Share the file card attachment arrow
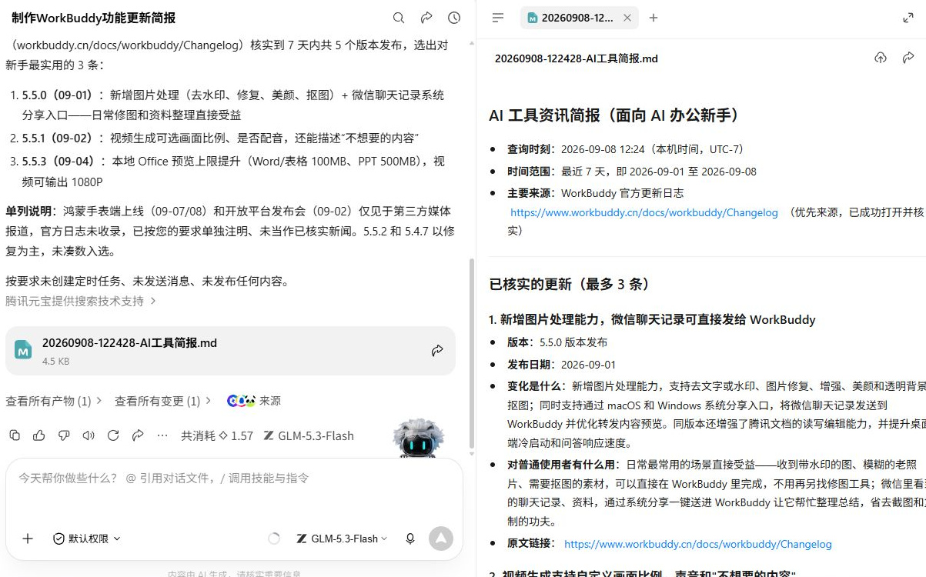This screenshot has width=926, height=577. (437, 351)
